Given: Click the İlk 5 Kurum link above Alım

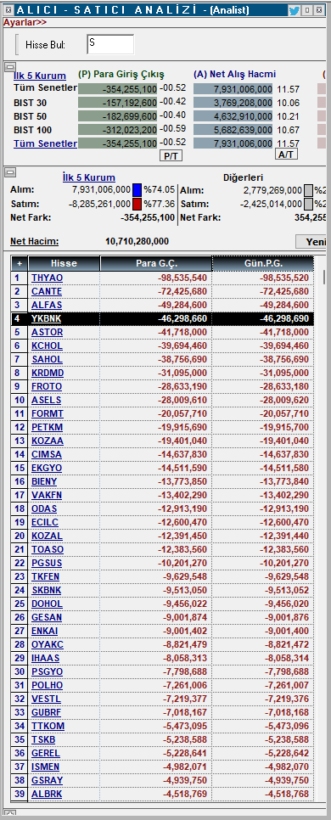Looking at the screenshot, I should [88, 177].
